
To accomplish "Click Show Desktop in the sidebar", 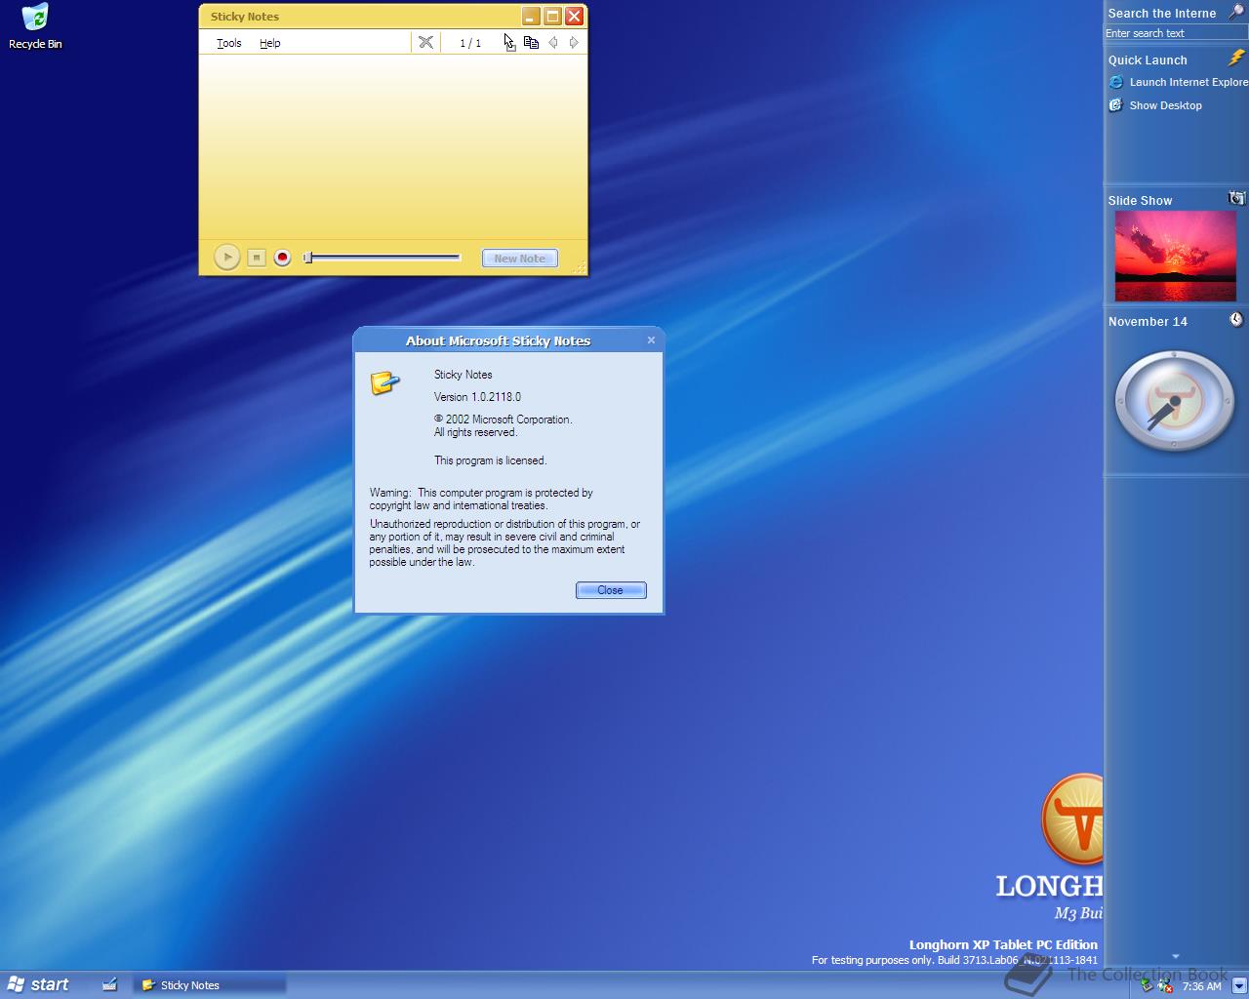I will 1166,105.
